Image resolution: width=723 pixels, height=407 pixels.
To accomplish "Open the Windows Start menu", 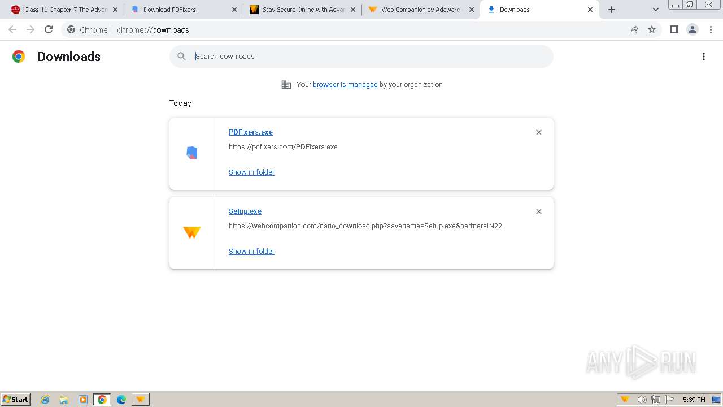I will [16, 399].
